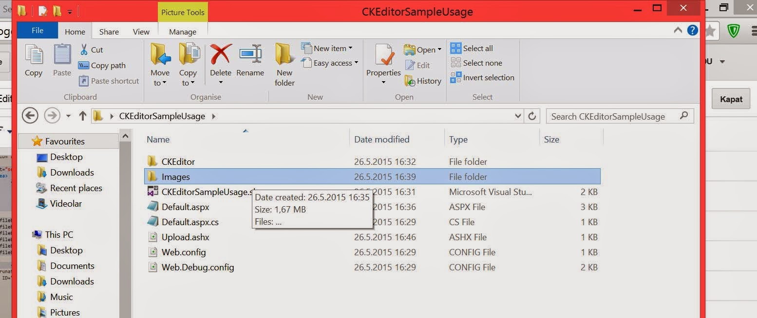Select the Default.aspx.cs file
This screenshot has width=757, height=318.
pyautogui.click(x=372, y=222)
